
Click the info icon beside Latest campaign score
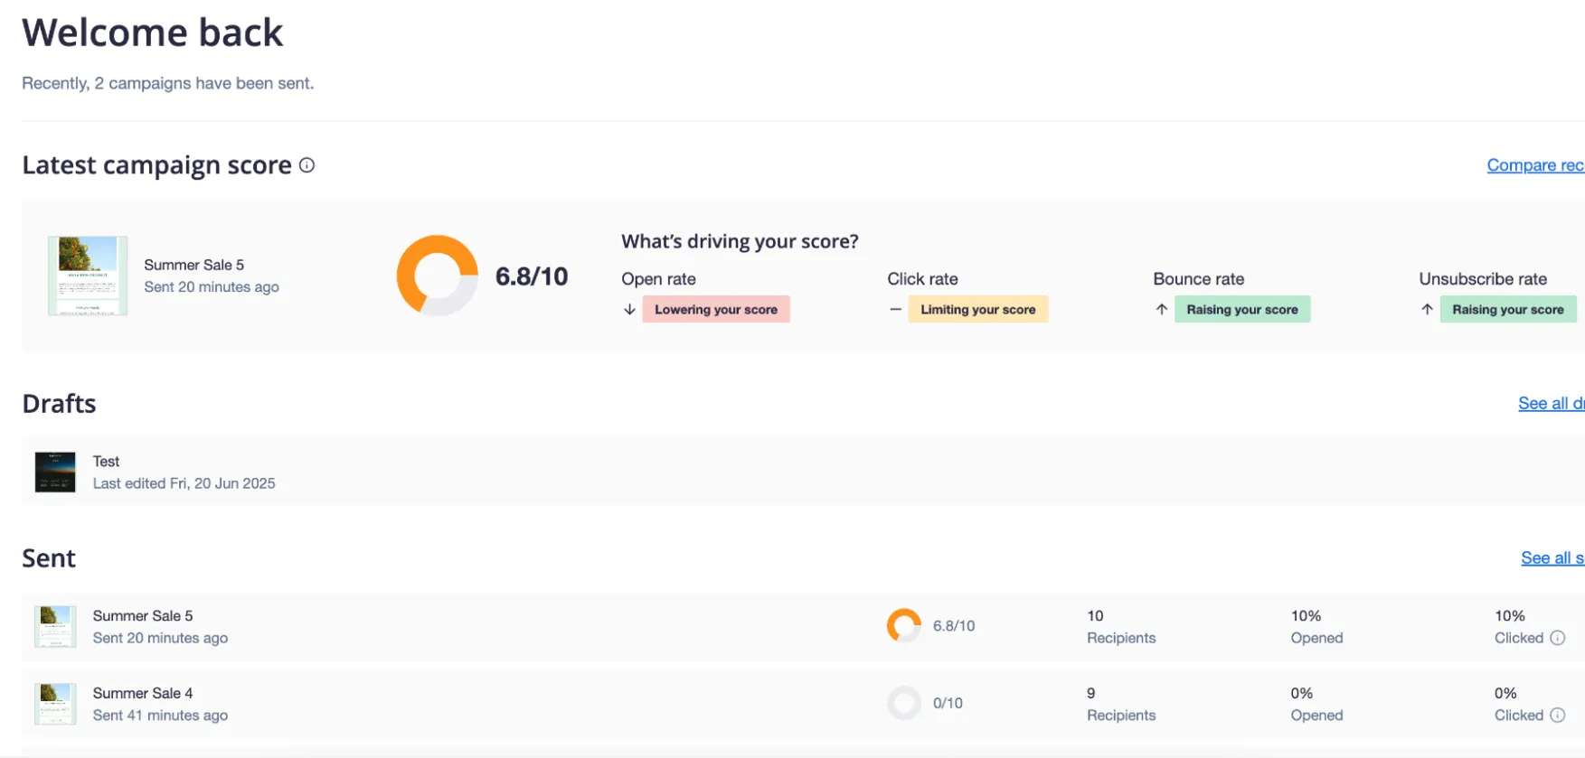click(x=307, y=165)
